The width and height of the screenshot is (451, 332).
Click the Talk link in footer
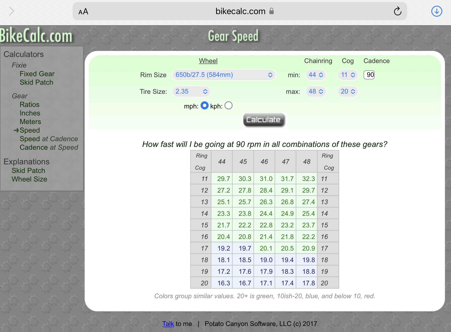click(x=168, y=324)
